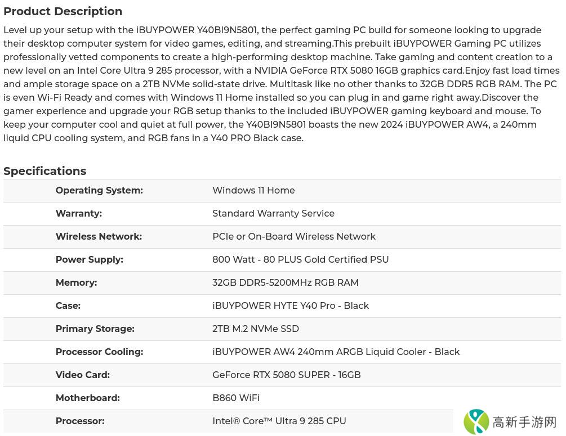Click the GeForce RTX 5080 SUPER value
This screenshot has height=436, width=566.
(286, 375)
